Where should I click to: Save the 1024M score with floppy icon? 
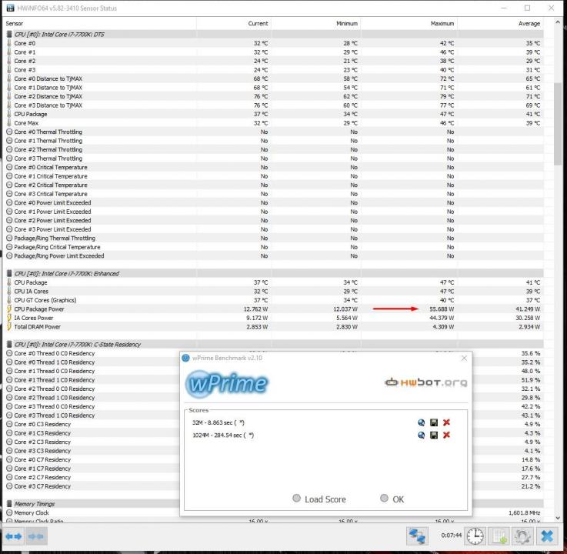coord(434,435)
